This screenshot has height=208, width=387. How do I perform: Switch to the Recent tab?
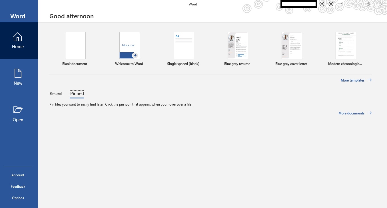(x=56, y=94)
